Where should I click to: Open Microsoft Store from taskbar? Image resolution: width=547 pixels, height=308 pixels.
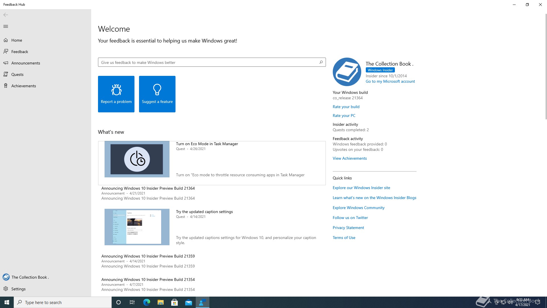tap(174, 302)
